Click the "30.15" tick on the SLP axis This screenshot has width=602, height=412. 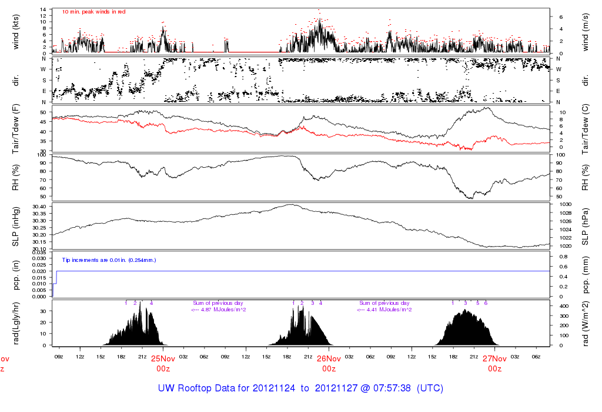click(39, 242)
